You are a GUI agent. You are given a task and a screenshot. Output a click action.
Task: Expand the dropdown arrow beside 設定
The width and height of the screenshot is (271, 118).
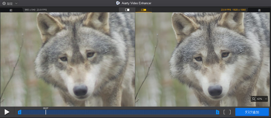tap(16, 3)
